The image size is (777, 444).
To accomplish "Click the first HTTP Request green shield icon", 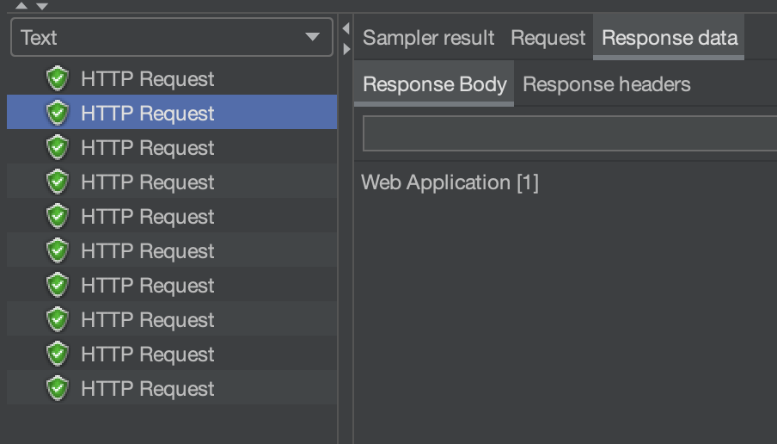I will tap(58, 79).
